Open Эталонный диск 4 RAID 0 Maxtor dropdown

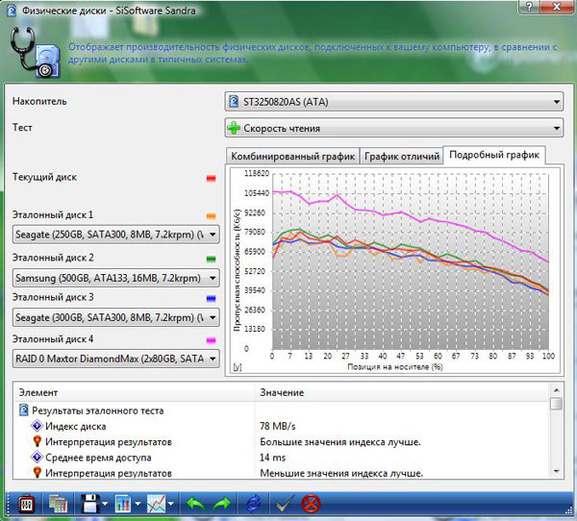[x=116, y=359]
